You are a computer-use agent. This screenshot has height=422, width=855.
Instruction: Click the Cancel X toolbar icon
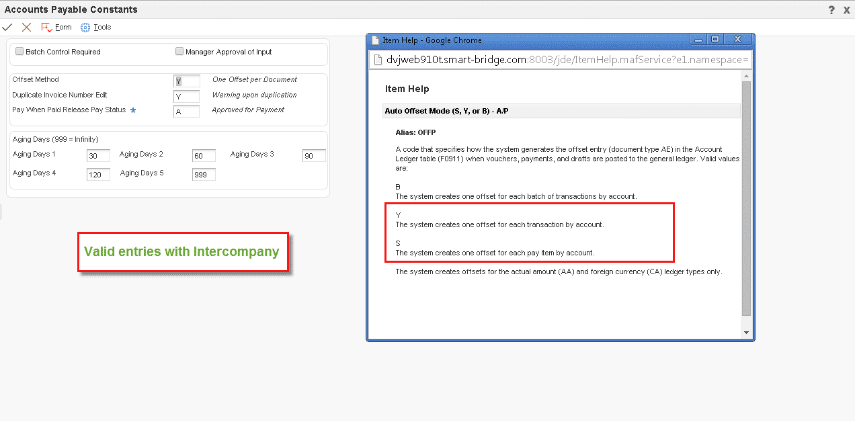click(26, 27)
